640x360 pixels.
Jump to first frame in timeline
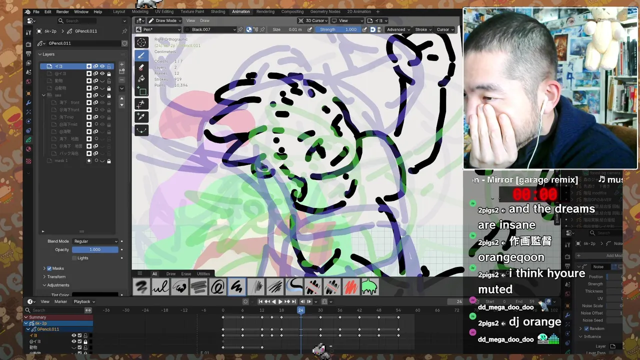(260, 301)
